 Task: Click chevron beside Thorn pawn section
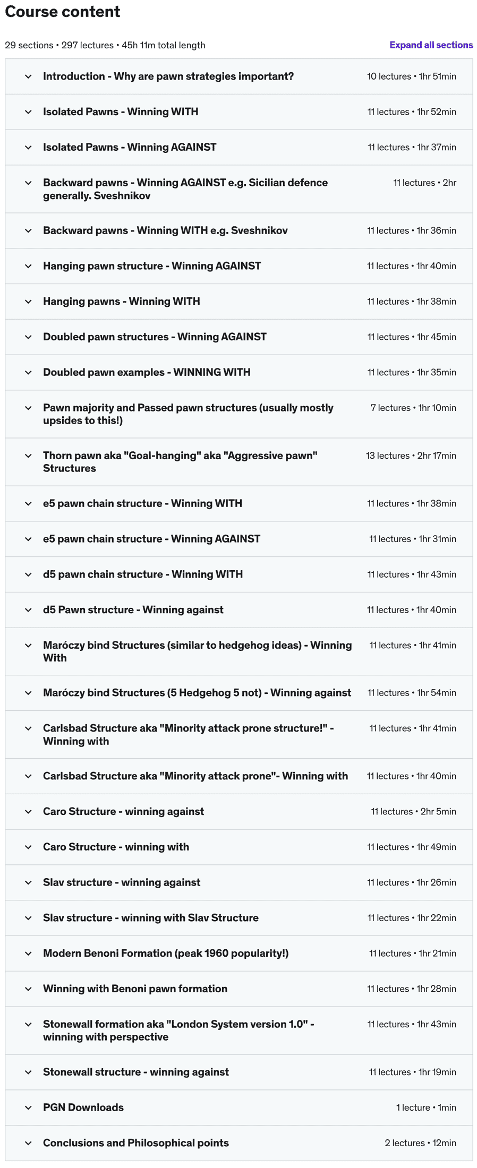[x=28, y=456]
